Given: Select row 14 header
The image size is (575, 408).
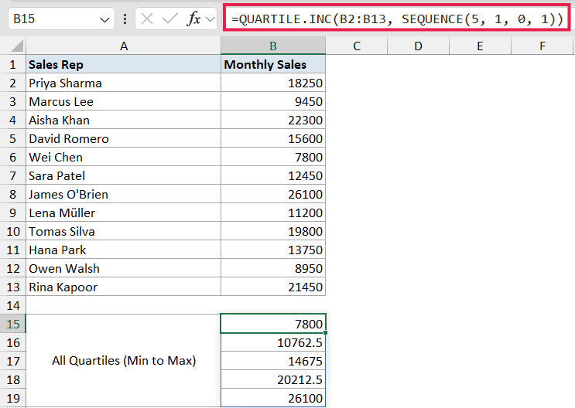Looking at the screenshot, I should tap(13, 305).
